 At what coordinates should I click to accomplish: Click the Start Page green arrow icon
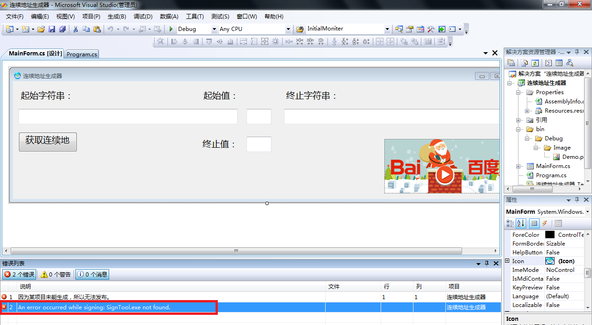[442, 29]
